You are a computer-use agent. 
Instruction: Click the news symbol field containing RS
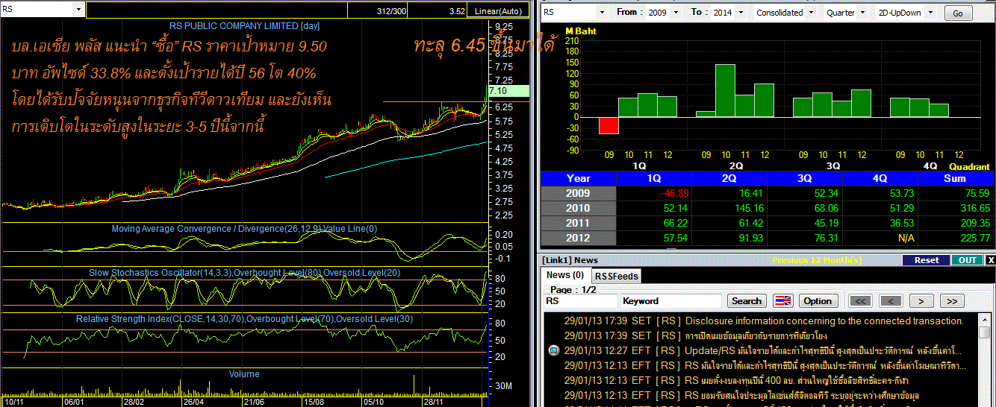pos(579,301)
